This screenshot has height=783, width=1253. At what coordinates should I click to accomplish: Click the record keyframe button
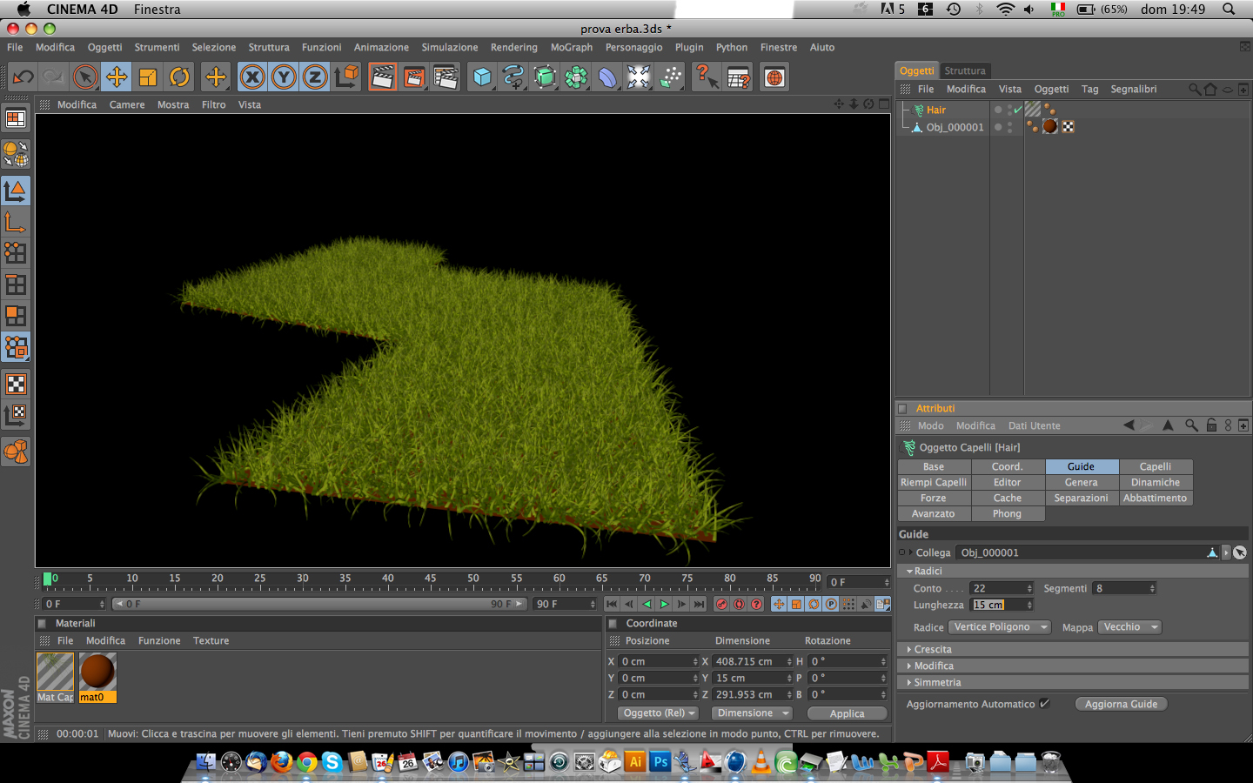tap(721, 604)
